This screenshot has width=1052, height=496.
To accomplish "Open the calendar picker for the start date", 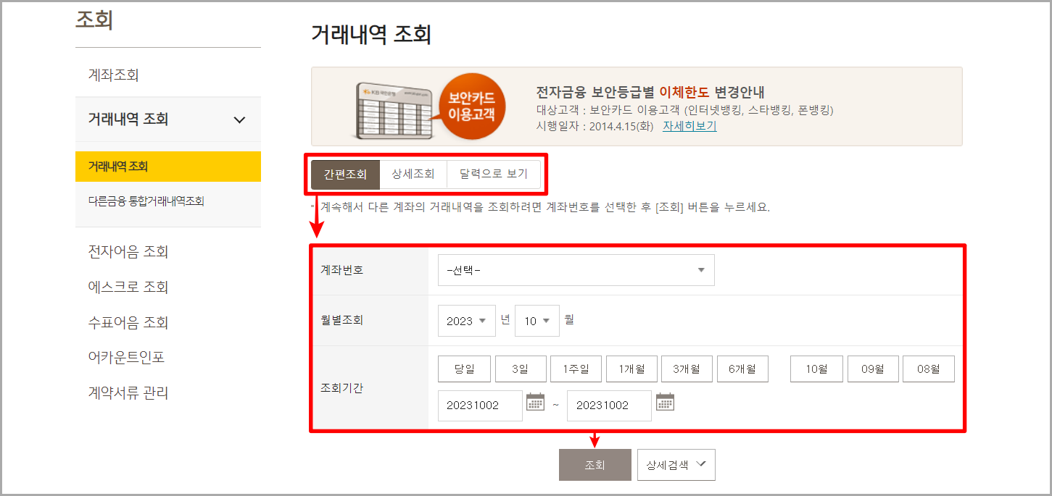I will (x=536, y=405).
